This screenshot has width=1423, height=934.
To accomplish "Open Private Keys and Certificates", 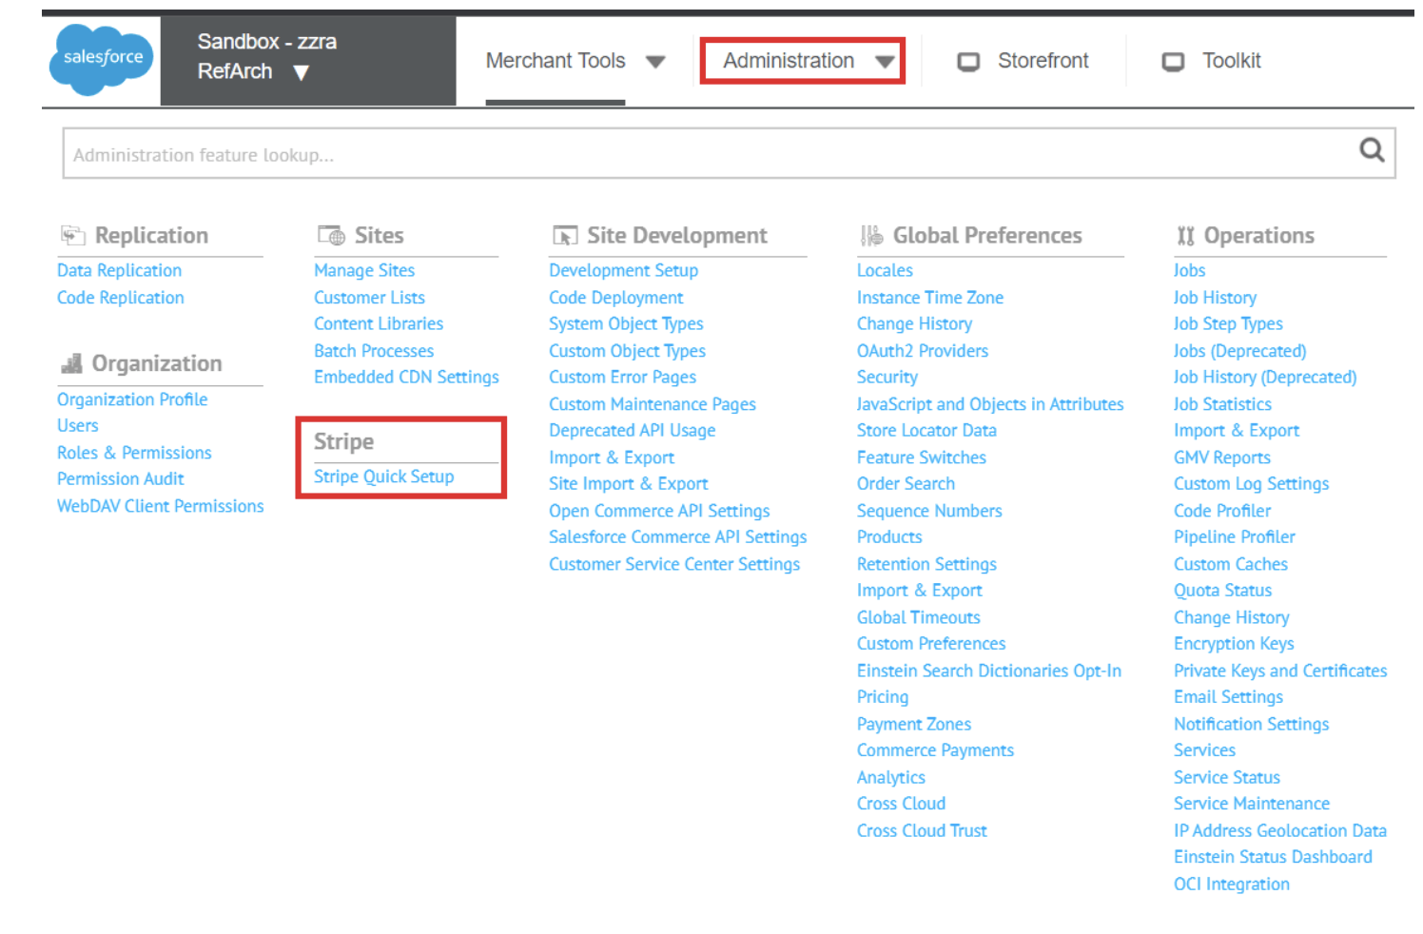I will click(1280, 671).
